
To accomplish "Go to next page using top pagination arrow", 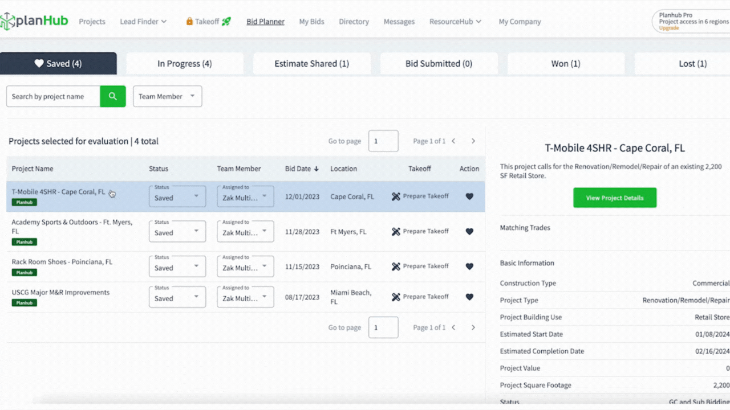I will pyautogui.click(x=473, y=141).
